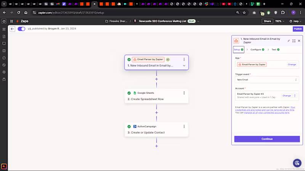Image resolution: width=305 pixels, height=171 pixels.
Task: Click the address bar URL
Action: pyautogui.click(x=71, y=13)
